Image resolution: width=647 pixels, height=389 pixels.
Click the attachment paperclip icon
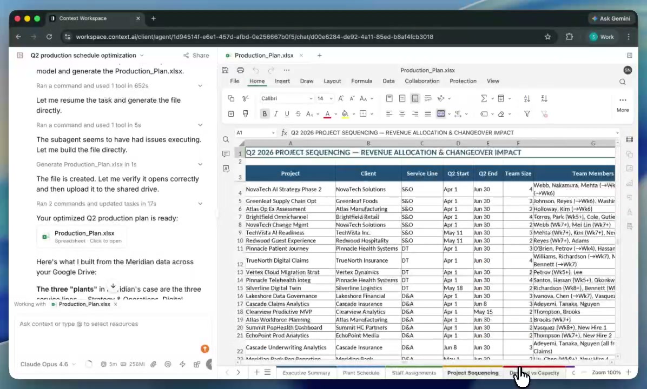153,364
